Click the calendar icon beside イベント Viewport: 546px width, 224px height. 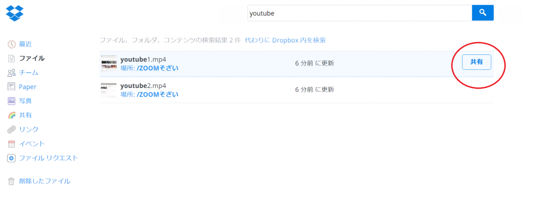[x=12, y=144]
